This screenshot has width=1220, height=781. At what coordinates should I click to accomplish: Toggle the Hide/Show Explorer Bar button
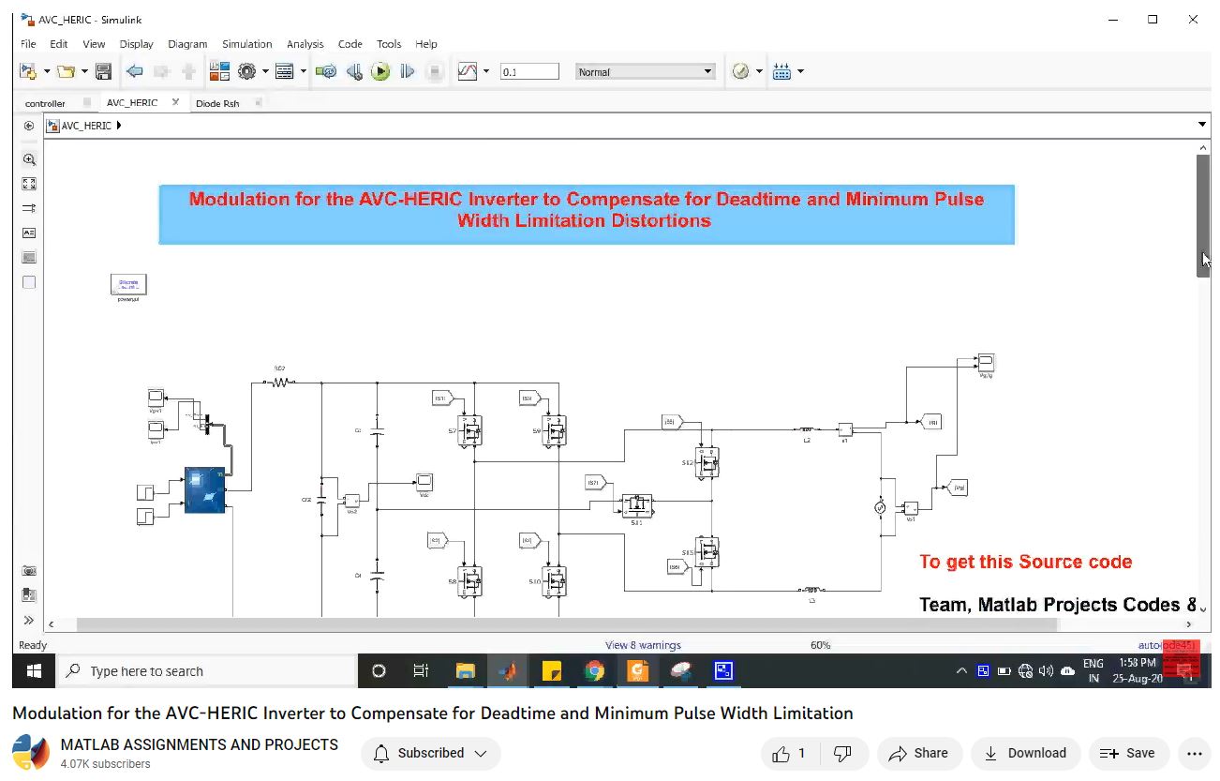pos(29,126)
